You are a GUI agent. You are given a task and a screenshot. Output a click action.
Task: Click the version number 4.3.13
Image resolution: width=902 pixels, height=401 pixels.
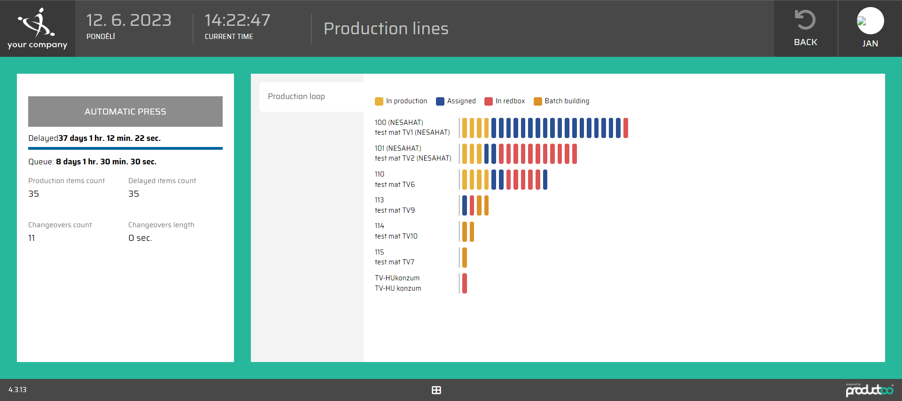click(x=17, y=390)
